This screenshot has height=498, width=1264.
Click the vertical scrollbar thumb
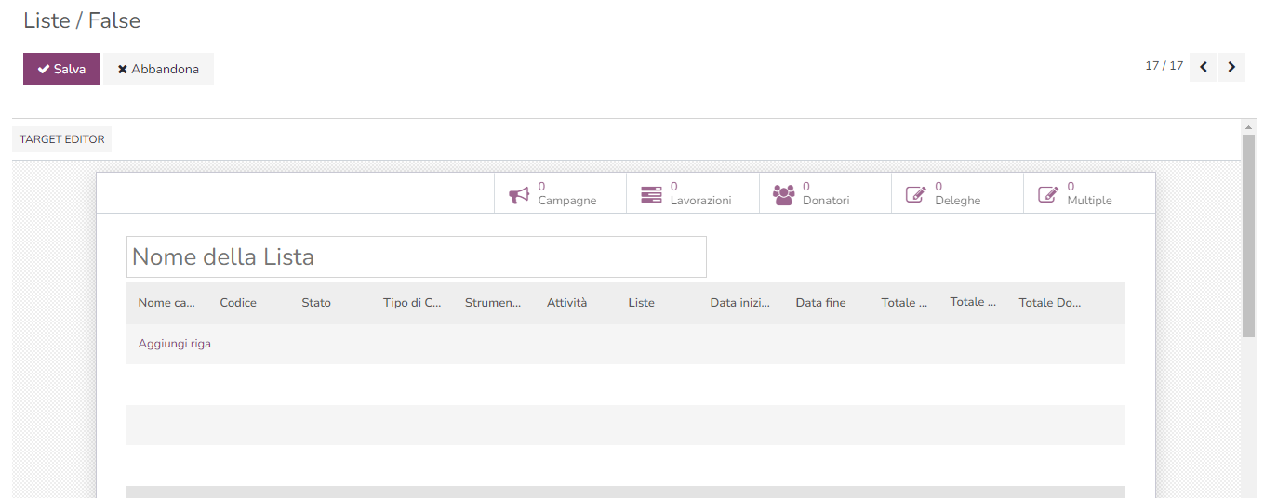pyautogui.click(x=1248, y=232)
